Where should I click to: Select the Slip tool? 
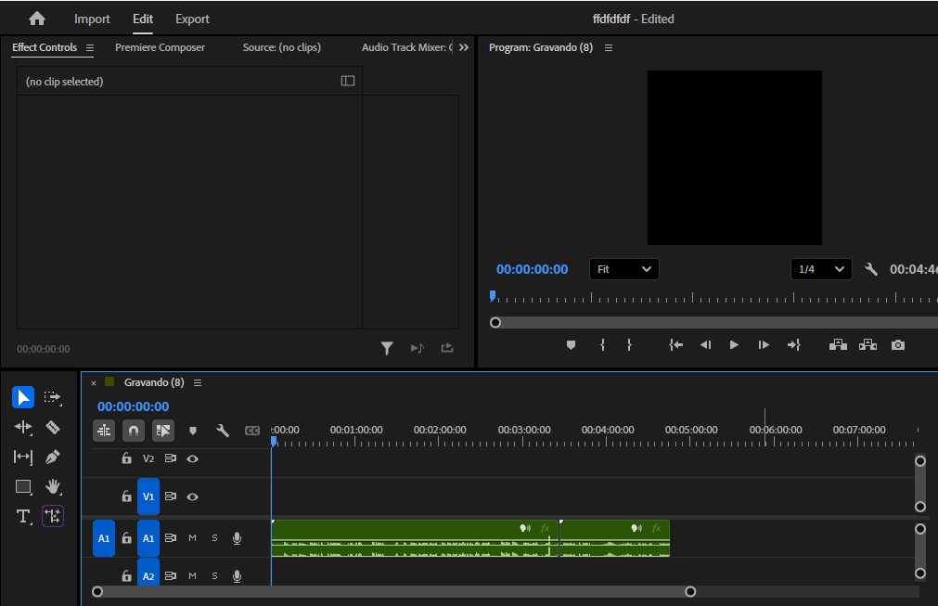23,457
